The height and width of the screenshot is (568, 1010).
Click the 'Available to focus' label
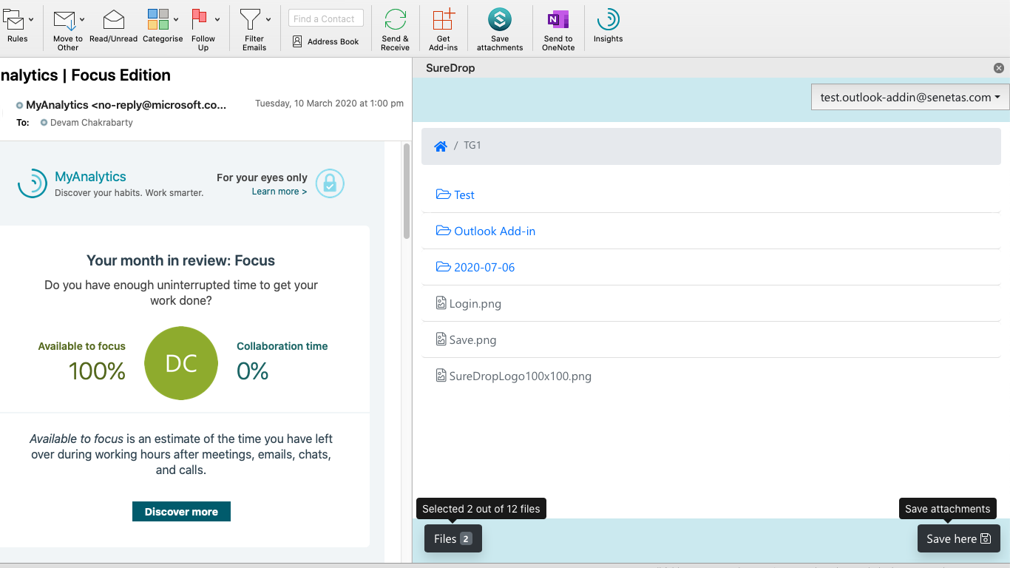[82, 346]
